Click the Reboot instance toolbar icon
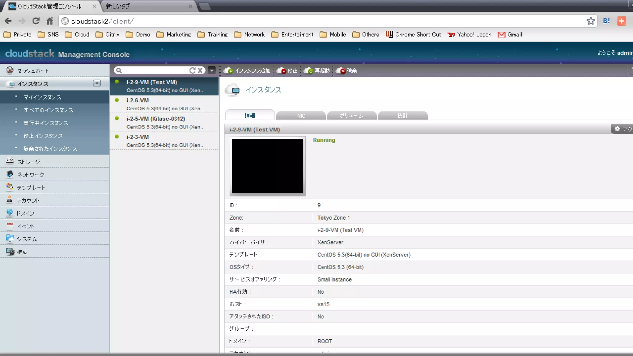This screenshot has height=356, width=633. click(x=308, y=70)
